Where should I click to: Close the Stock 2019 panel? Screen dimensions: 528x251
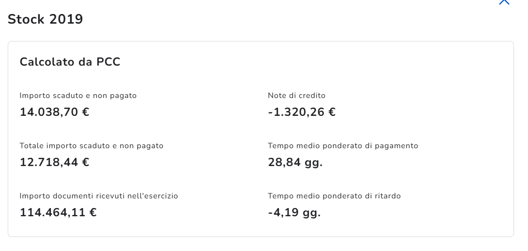tap(504, 2)
